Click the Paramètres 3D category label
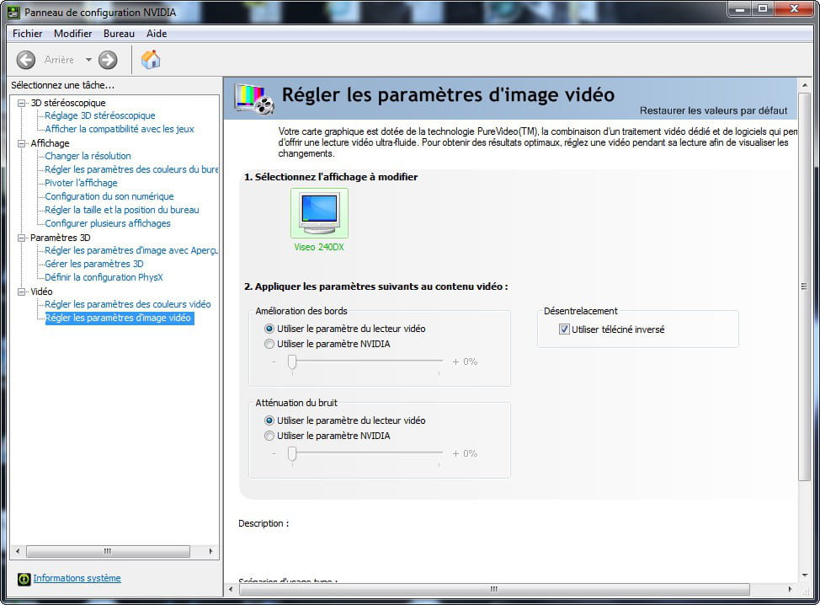The width and height of the screenshot is (820, 605). [60, 238]
